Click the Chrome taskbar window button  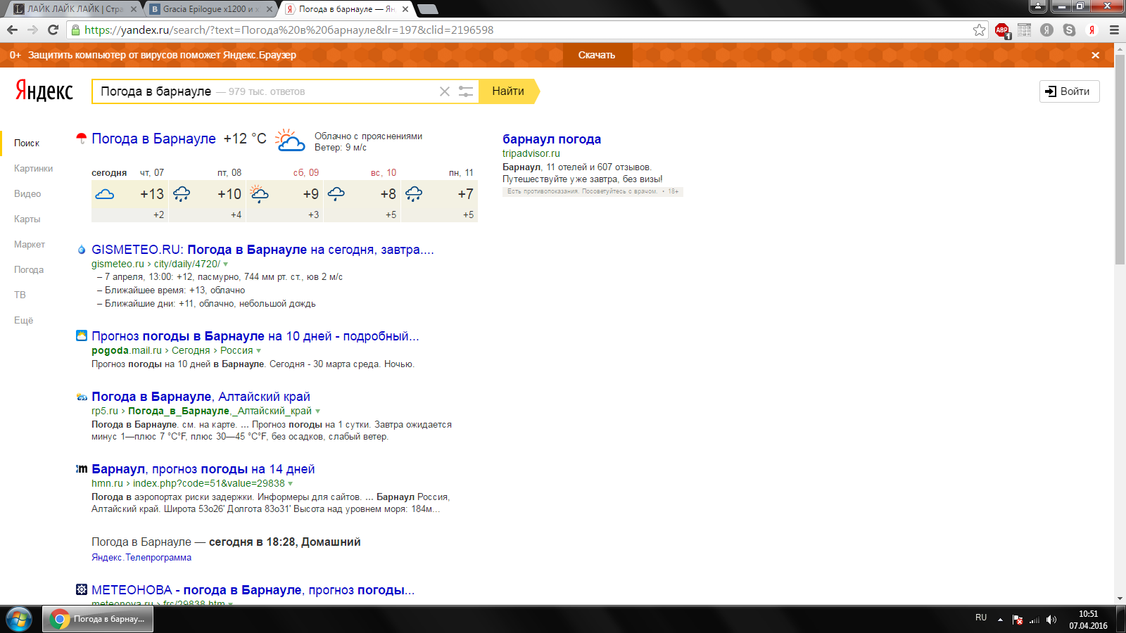(x=98, y=620)
